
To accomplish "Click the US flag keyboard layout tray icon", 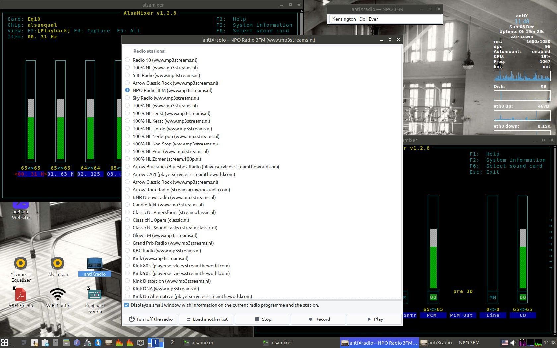I will click(505, 343).
